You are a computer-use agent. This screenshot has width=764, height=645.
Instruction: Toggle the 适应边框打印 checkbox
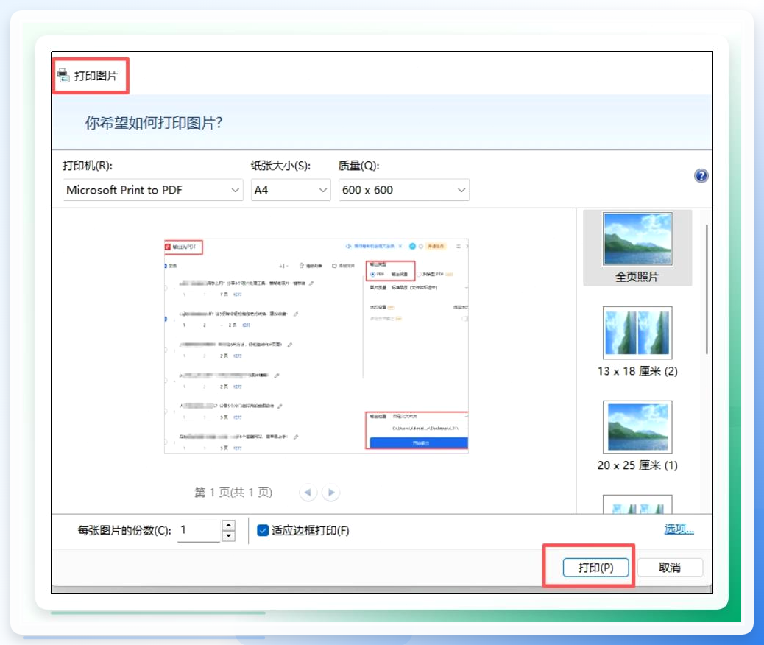(x=263, y=530)
